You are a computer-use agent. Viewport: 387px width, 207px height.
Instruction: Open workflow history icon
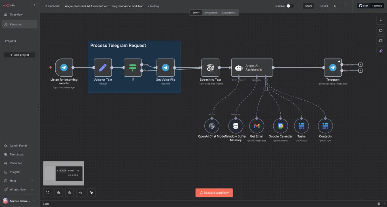coord(335,6)
